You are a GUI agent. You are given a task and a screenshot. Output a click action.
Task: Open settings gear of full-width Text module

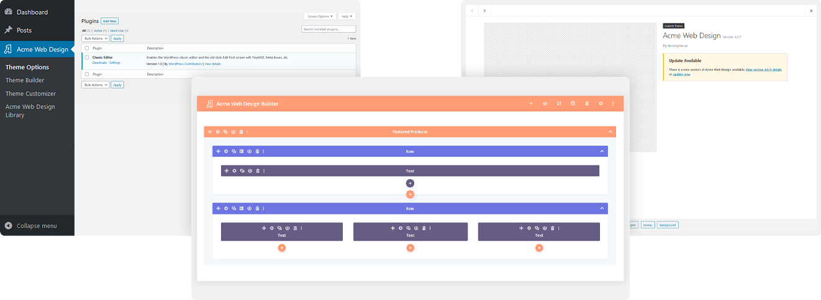(234, 170)
